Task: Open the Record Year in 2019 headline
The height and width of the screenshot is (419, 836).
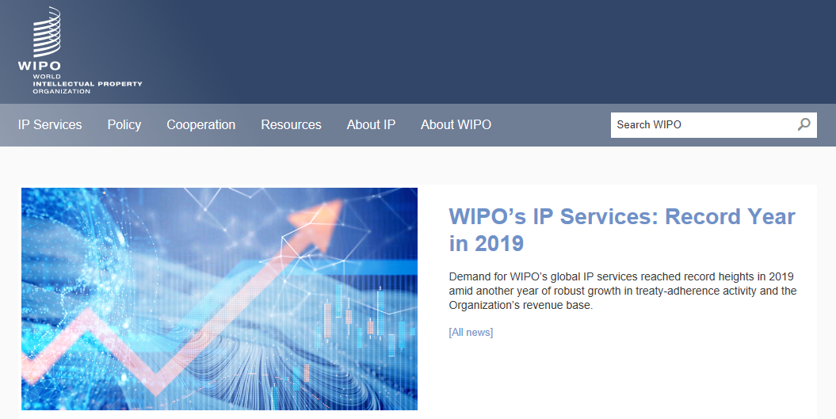Action: click(622, 230)
